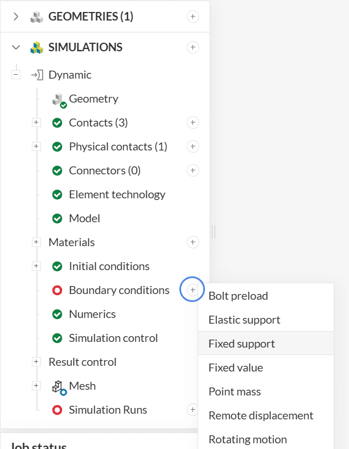Image resolution: width=349 pixels, height=449 pixels.
Task: Collapse the Simulations section chevron
Action: pos(15,47)
